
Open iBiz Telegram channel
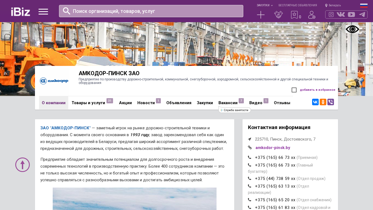point(362,14)
